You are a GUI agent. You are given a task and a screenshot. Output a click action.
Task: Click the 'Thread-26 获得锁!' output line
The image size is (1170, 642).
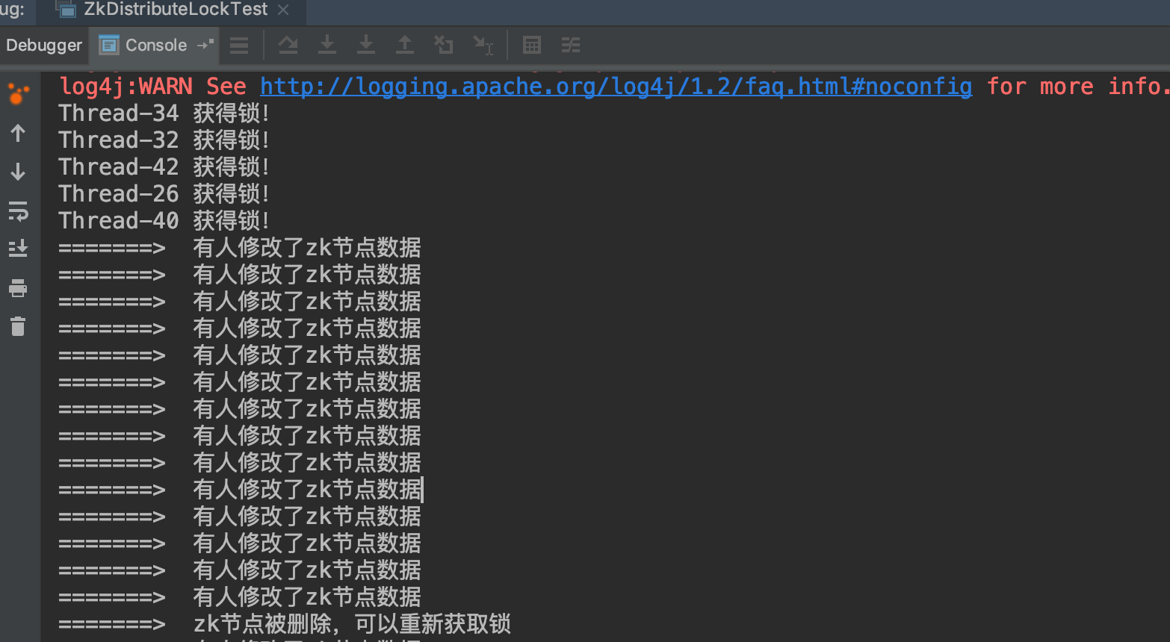164,194
